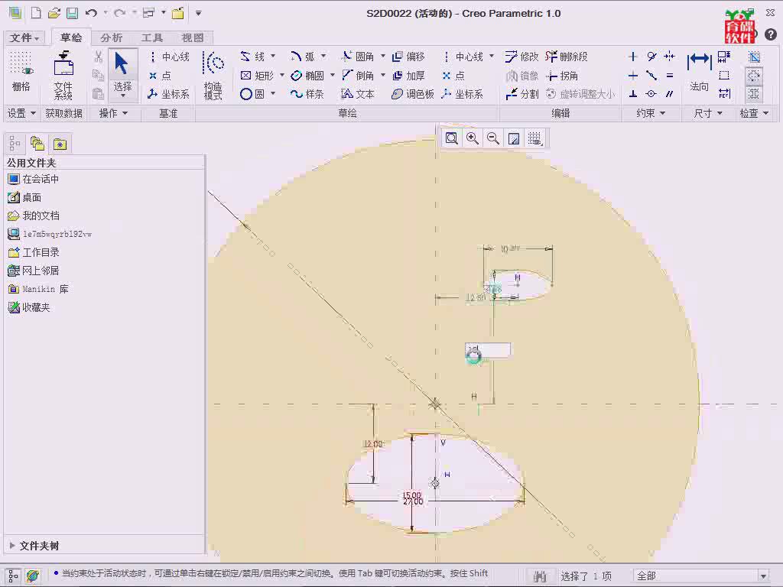Screen dimensions: 783x587
Task: Switch to the Tools (工具) tab
Action: point(152,38)
